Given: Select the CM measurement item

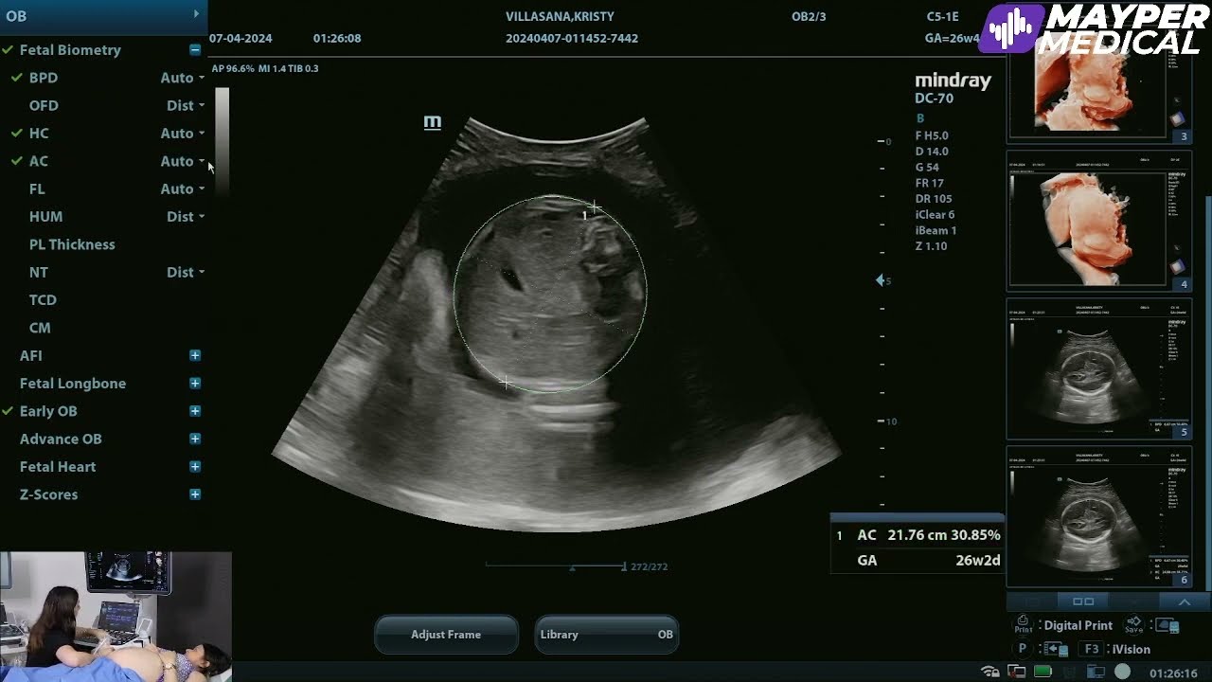Looking at the screenshot, I should (x=40, y=328).
